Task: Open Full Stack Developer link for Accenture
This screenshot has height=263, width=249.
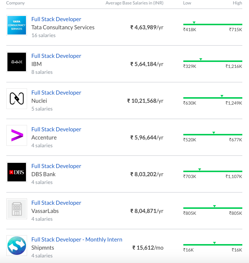Action: click(56, 129)
